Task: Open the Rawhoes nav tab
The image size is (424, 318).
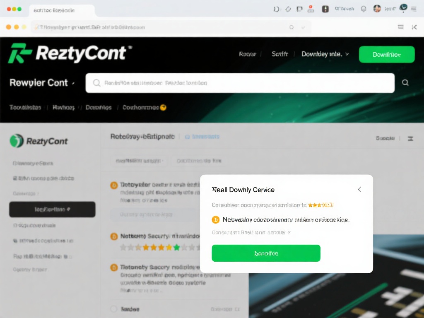Action: (x=63, y=108)
